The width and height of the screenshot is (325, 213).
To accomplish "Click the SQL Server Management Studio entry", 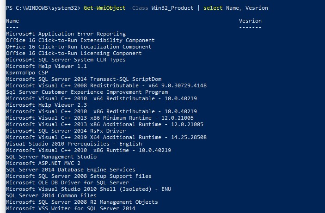I will (x=51, y=157).
